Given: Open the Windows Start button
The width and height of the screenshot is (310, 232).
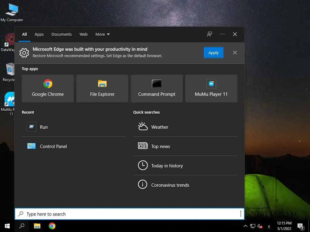Looking at the screenshot, I should pyautogui.click(x=7, y=226).
